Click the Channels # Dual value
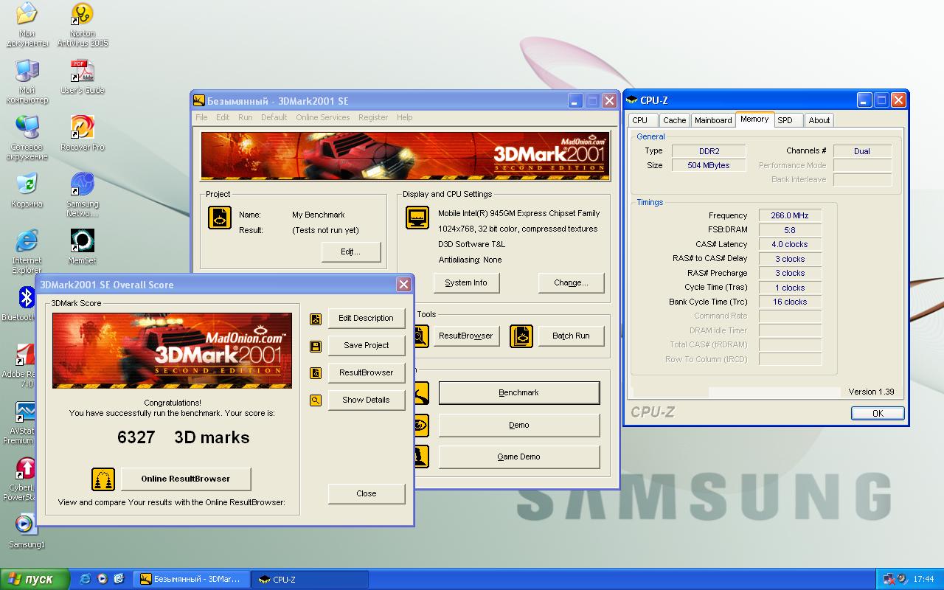The height and width of the screenshot is (590, 944). point(862,151)
